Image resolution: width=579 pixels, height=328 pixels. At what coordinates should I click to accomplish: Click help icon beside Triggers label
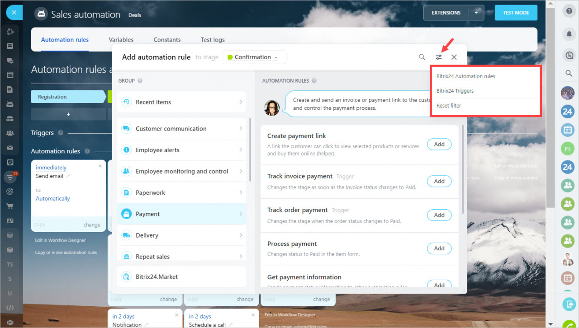pyautogui.click(x=61, y=133)
